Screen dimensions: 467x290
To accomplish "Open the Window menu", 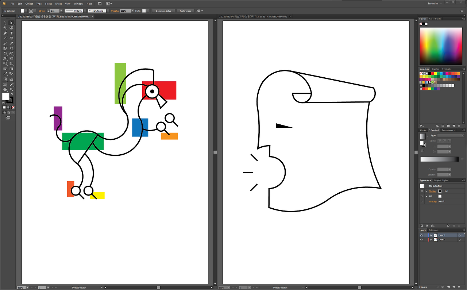I will click(78, 3).
